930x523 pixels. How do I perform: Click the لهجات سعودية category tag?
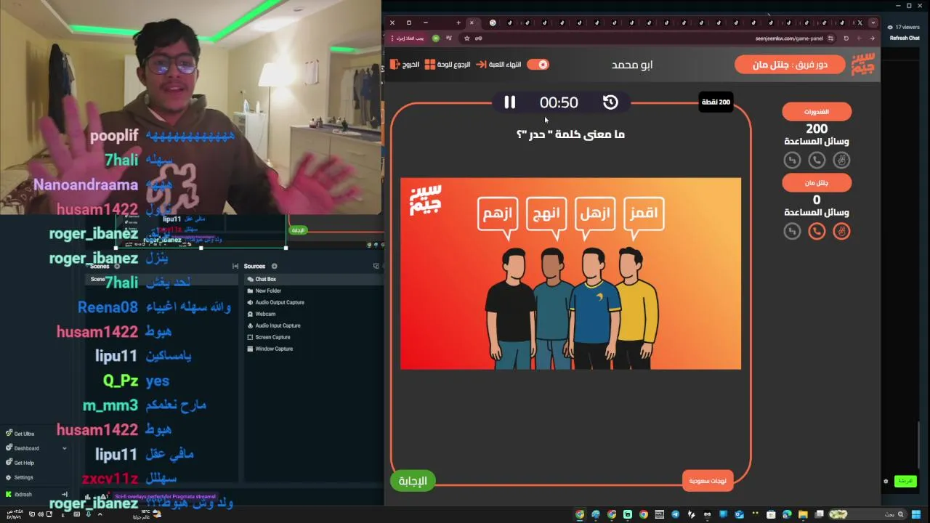pos(709,481)
